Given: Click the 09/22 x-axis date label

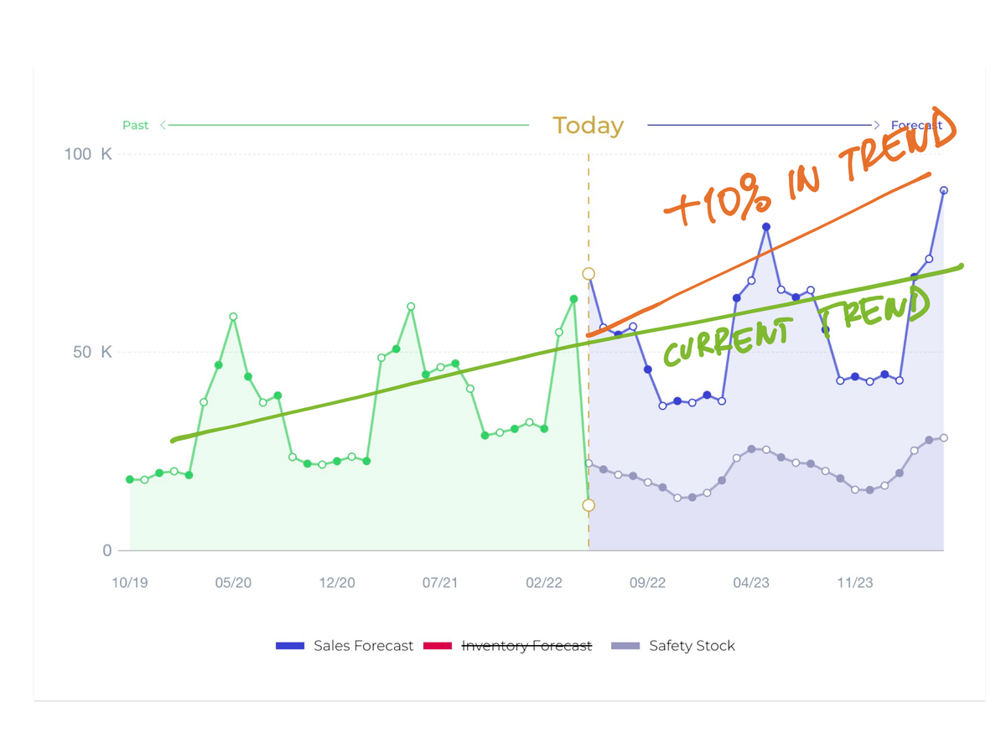Looking at the screenshot, I should [647, 583].
